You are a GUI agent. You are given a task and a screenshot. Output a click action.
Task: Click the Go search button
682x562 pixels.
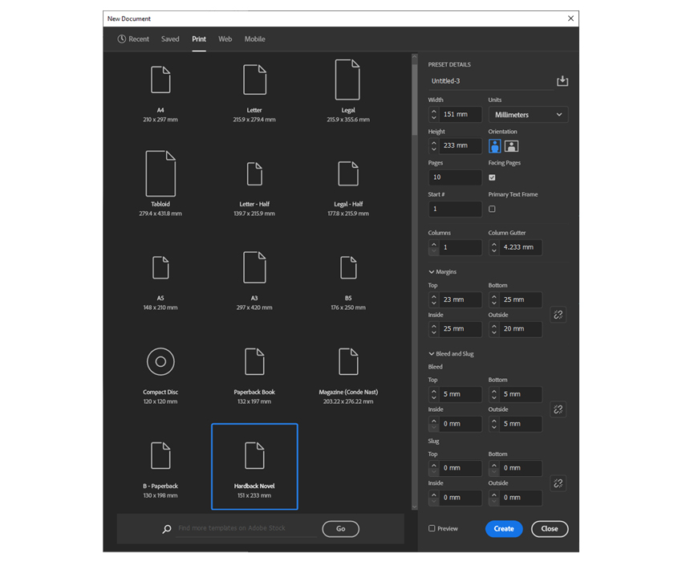point(340,528)
